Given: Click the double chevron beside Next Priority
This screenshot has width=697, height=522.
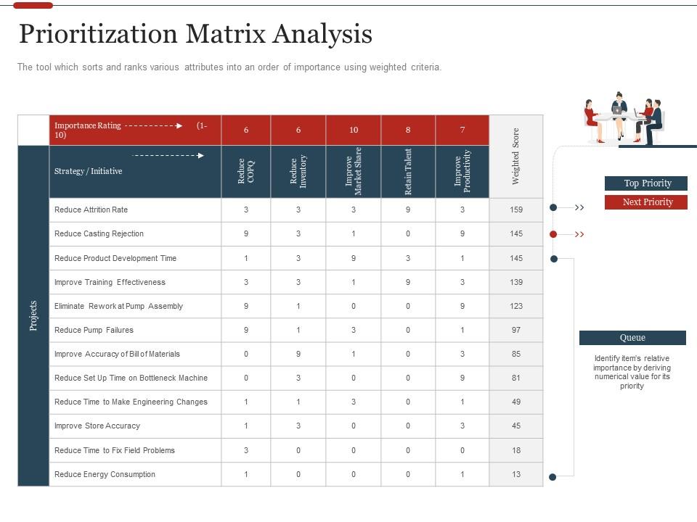Looking at the screenshot, I should point(579,233).
